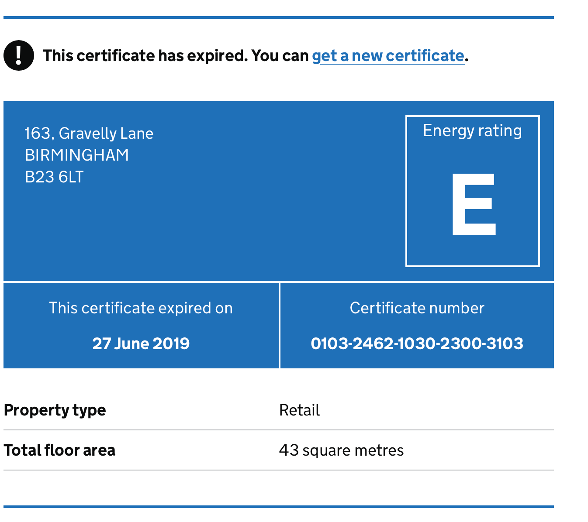Click the '43 square metres' value
This screenshot has height=522, width=588.
point(341,450)
